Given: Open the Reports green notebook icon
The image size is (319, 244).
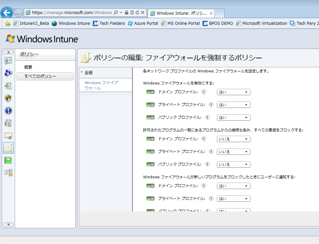Looking at the screenshot, I should pyautogui.click(x=8, y=160).
